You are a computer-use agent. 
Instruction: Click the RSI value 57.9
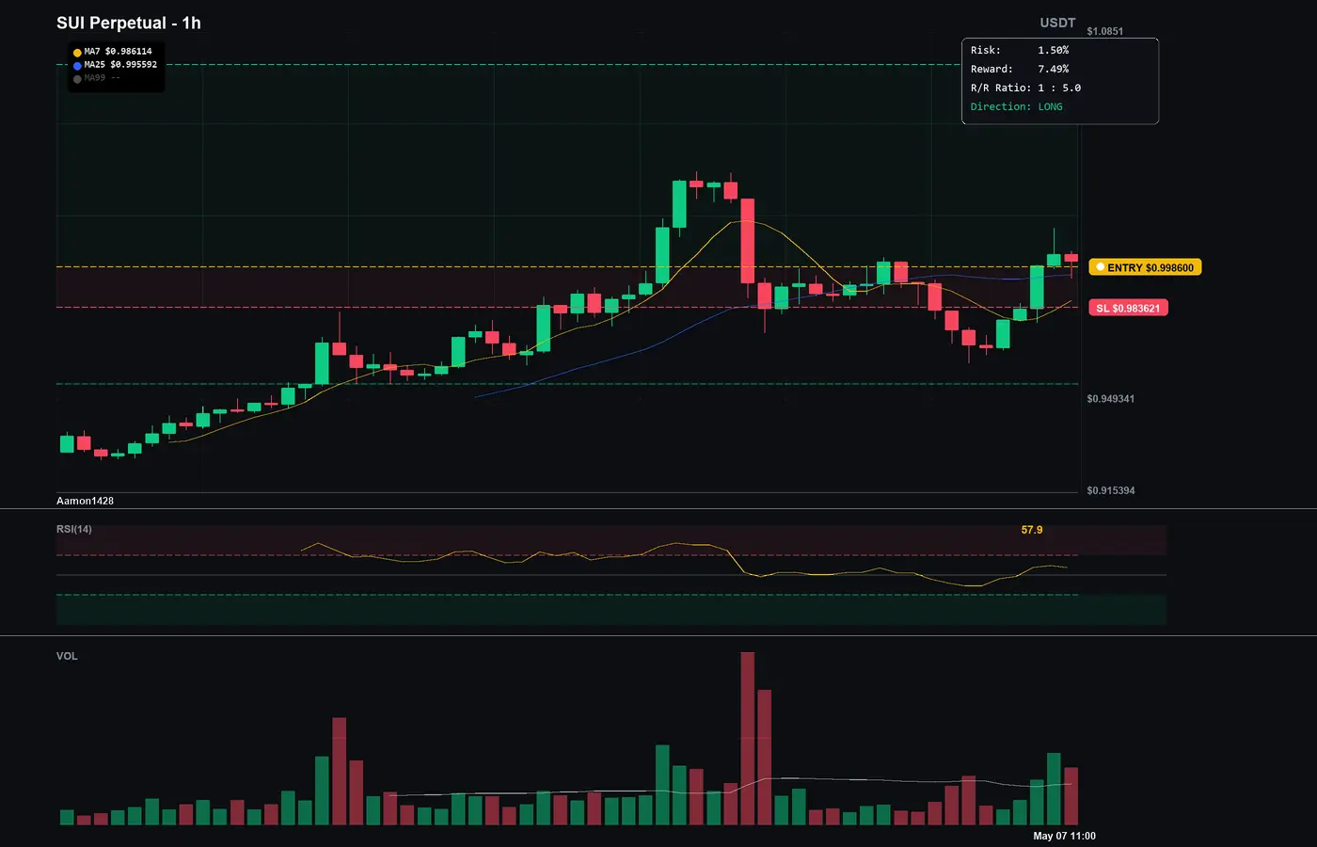(x=1032, y=530)
